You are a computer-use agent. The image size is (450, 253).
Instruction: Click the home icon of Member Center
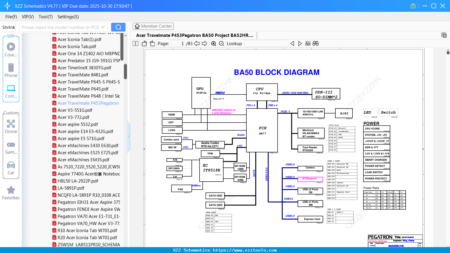point(137,26)
